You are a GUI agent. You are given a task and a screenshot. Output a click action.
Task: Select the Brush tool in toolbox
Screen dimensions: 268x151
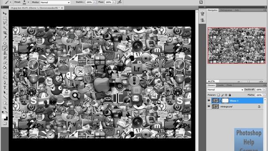[5, 48]
